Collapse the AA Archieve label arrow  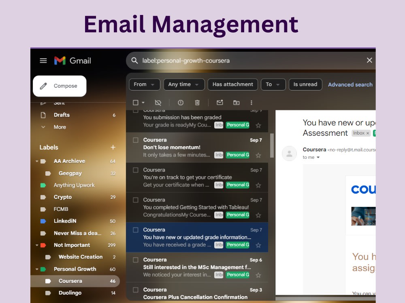coord(37,161)
